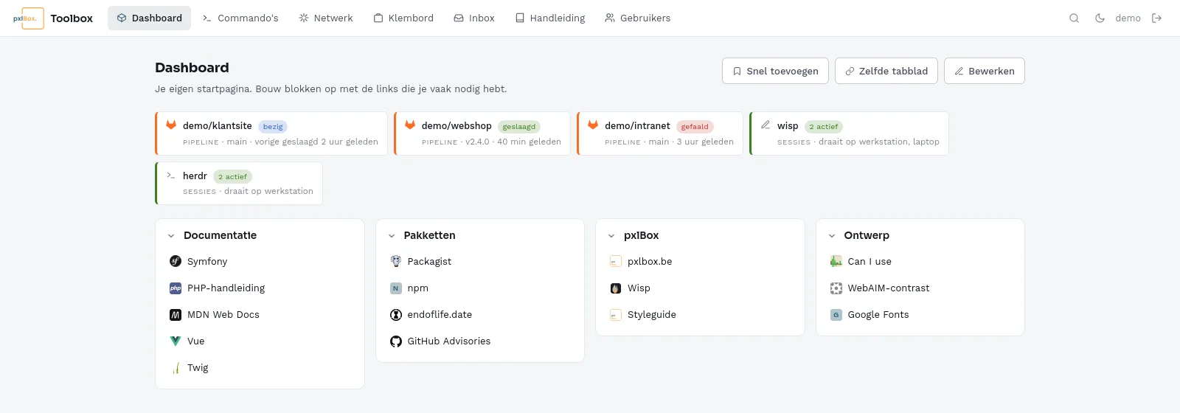Click the '2 actief' badge on wisp

tap(824, 127)
